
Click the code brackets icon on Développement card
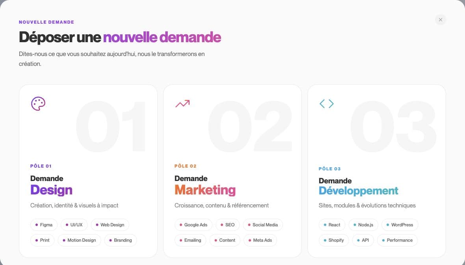coord(327,104)
